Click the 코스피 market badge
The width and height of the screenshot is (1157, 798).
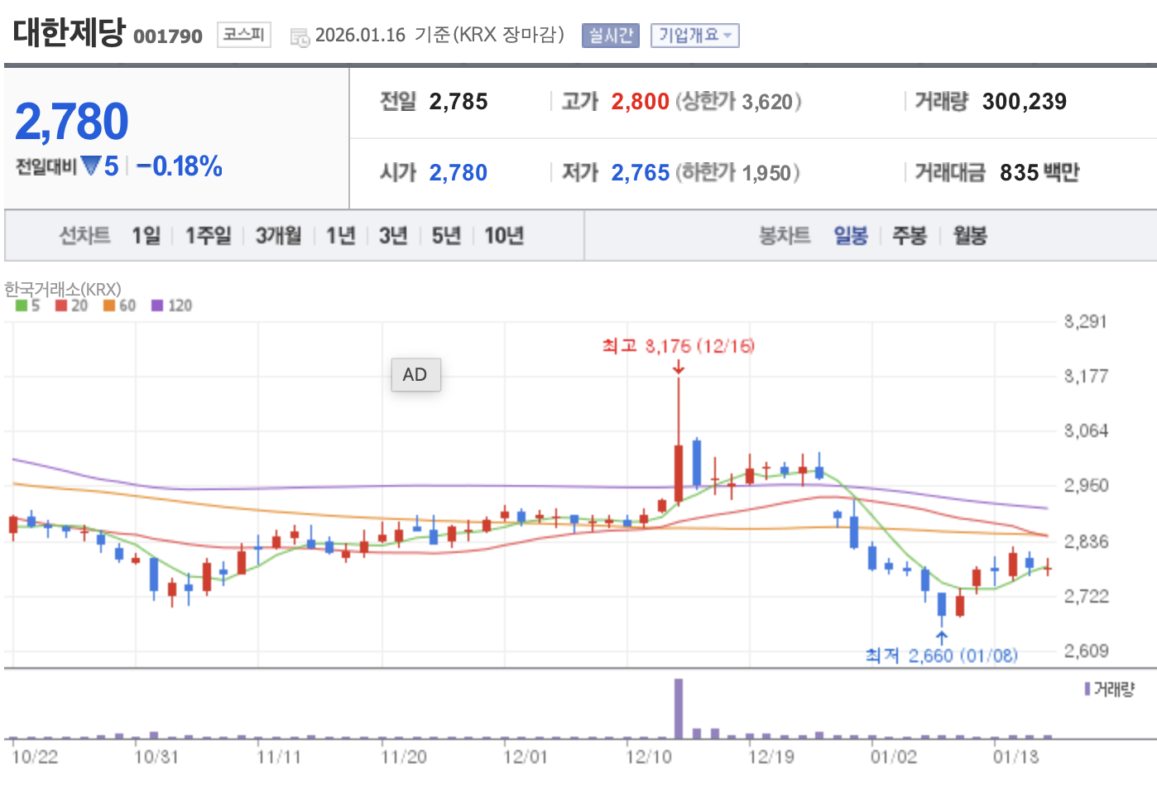pos(244,34)
